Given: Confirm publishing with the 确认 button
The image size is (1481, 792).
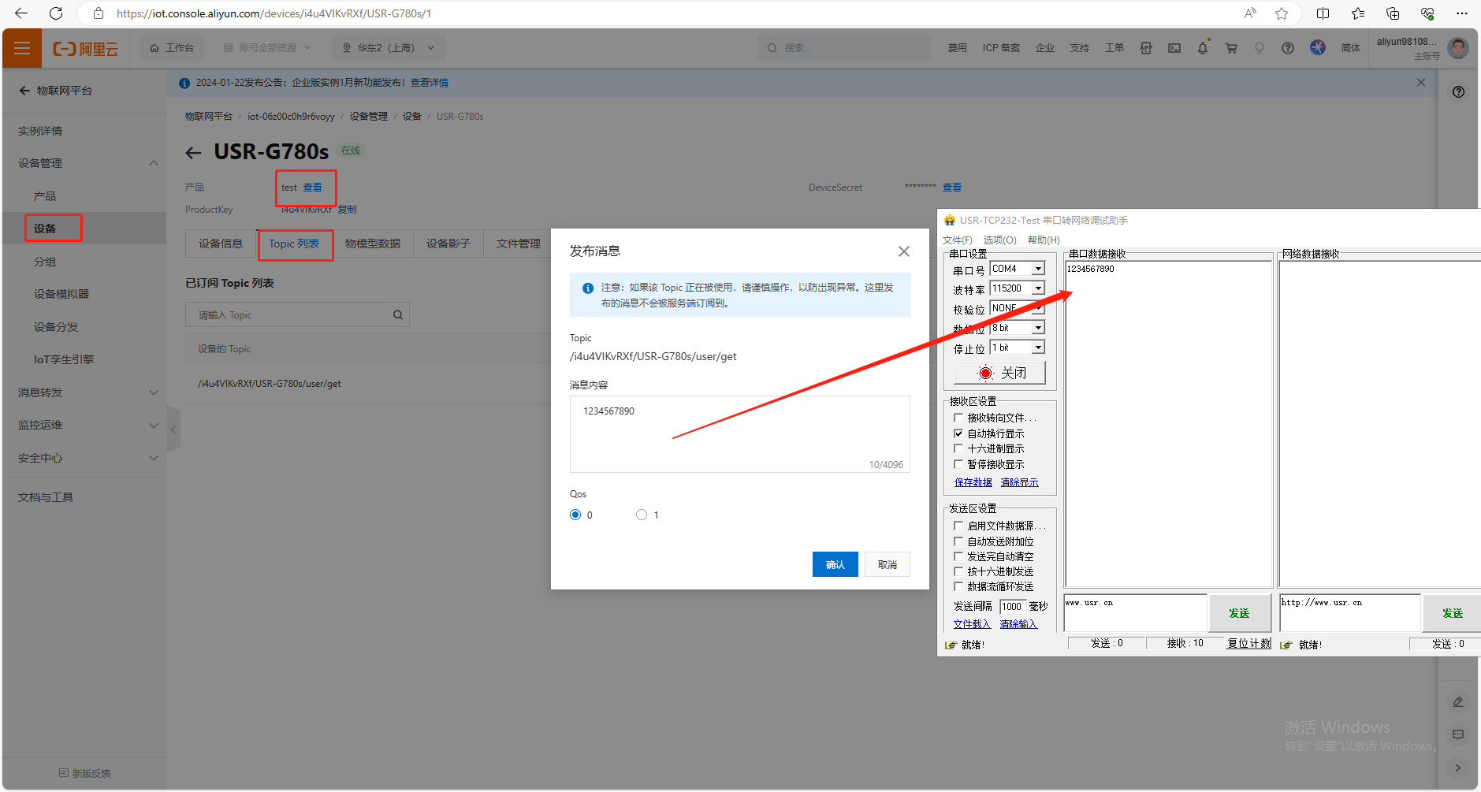Looking at the screenshot, I should (x=835, y=564).
